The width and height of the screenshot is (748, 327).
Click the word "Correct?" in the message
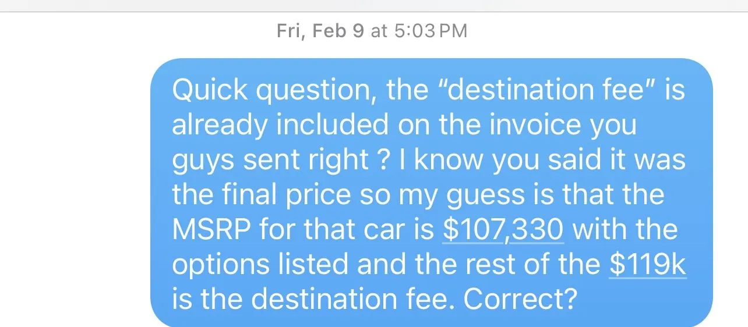tap(520, 298)
